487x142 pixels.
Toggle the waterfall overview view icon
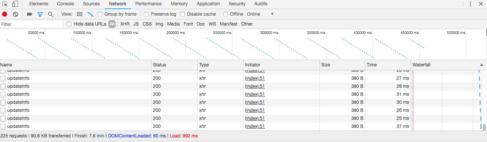(90, 14)
